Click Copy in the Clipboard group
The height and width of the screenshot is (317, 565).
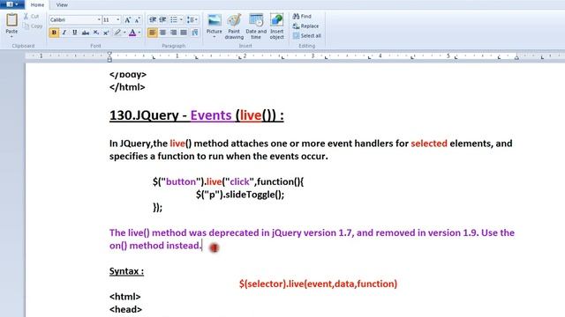33,26
